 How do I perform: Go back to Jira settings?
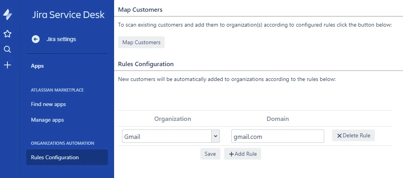click(x=61, y=39)
